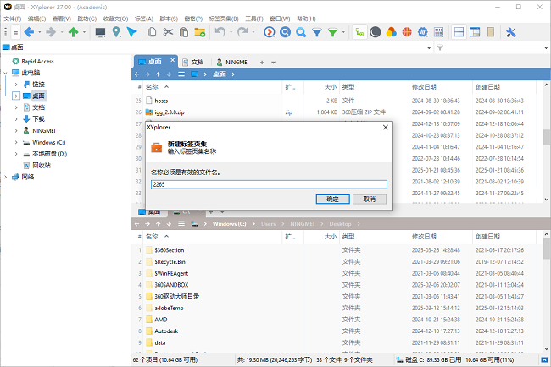Open Find Files circled magnifier icon
The height and width of the screenshot is (367, 551).
click(285, 32)
